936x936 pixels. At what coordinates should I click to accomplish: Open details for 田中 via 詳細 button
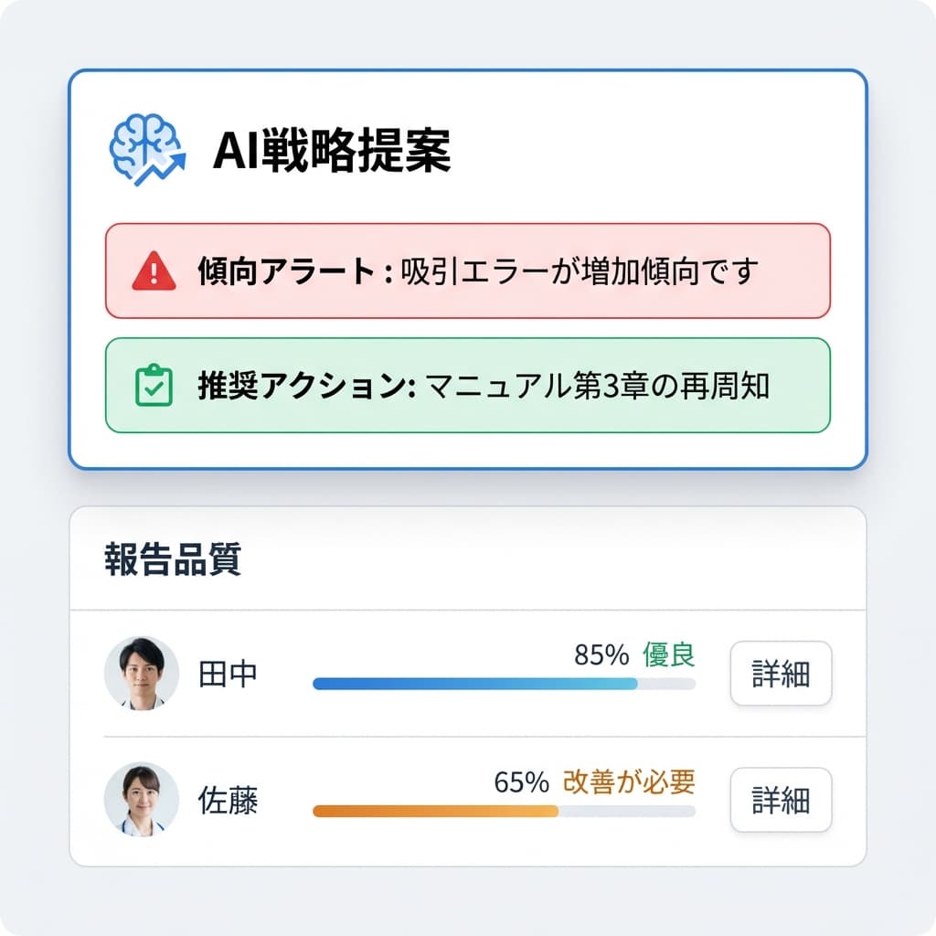(x=782, y=674)
